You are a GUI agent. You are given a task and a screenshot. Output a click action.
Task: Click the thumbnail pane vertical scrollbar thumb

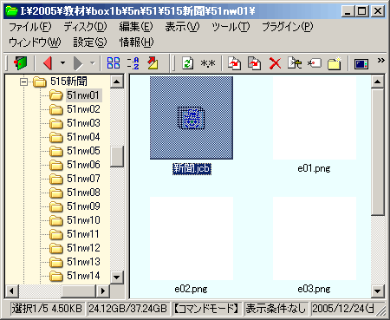[377, 152]
